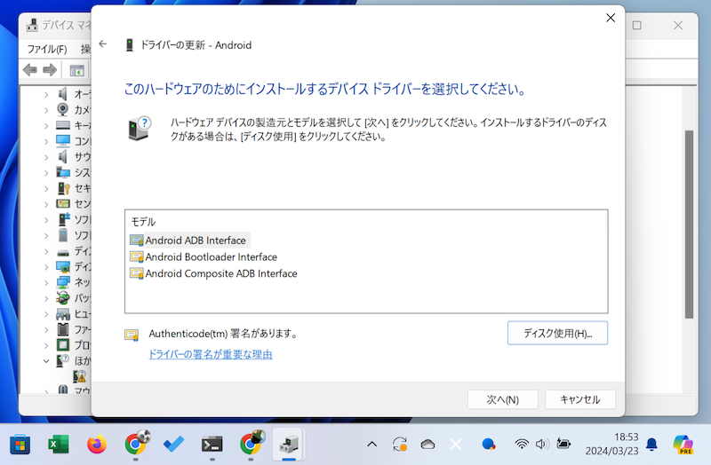Open Excel from the taskbar

[58, 444]
